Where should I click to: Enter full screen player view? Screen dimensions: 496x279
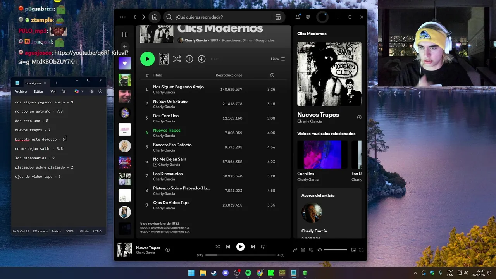coord(361,250)
